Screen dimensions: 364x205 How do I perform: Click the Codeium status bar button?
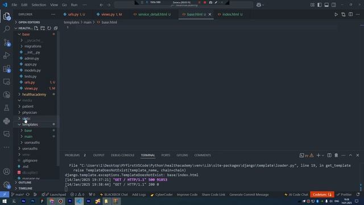pos(322,195)
